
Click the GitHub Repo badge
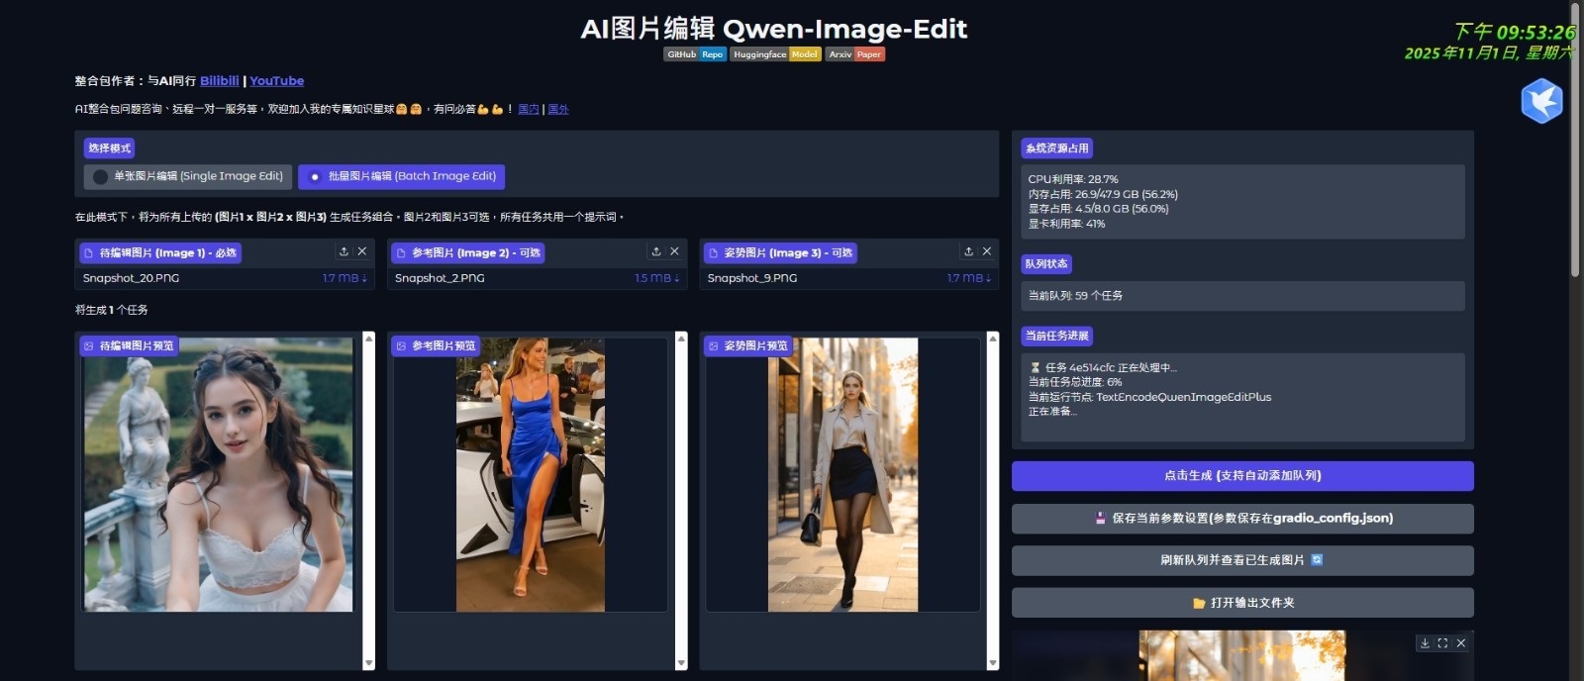[x=695, y=54]
